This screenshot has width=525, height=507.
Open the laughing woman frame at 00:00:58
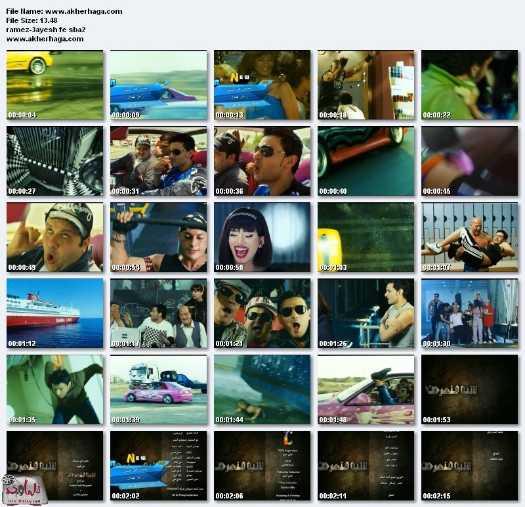(262, 237)
